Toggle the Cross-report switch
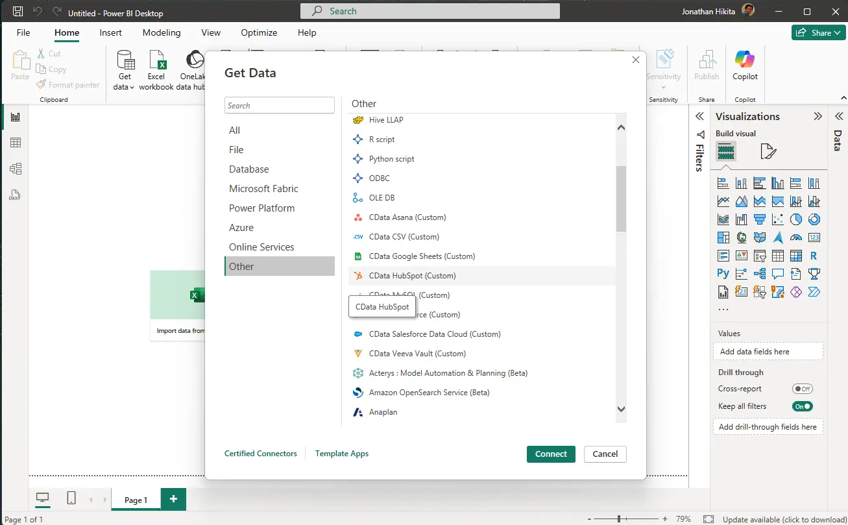848x525 pixels. [802, 389]
